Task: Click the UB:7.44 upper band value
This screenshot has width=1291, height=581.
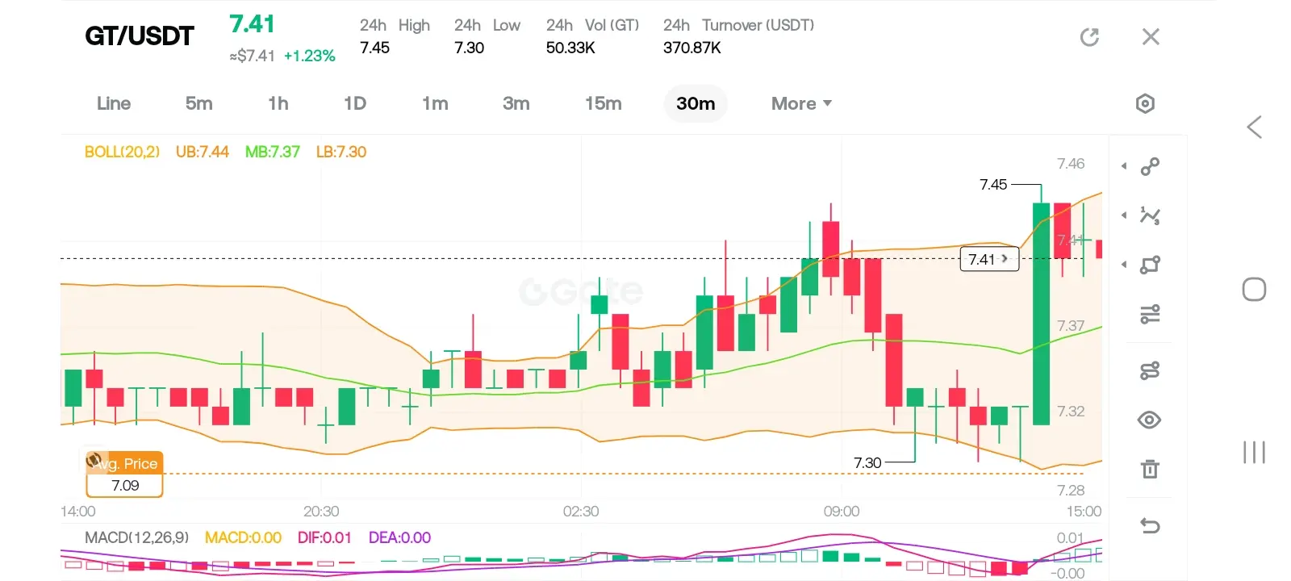Action: (x=203, y=152)
